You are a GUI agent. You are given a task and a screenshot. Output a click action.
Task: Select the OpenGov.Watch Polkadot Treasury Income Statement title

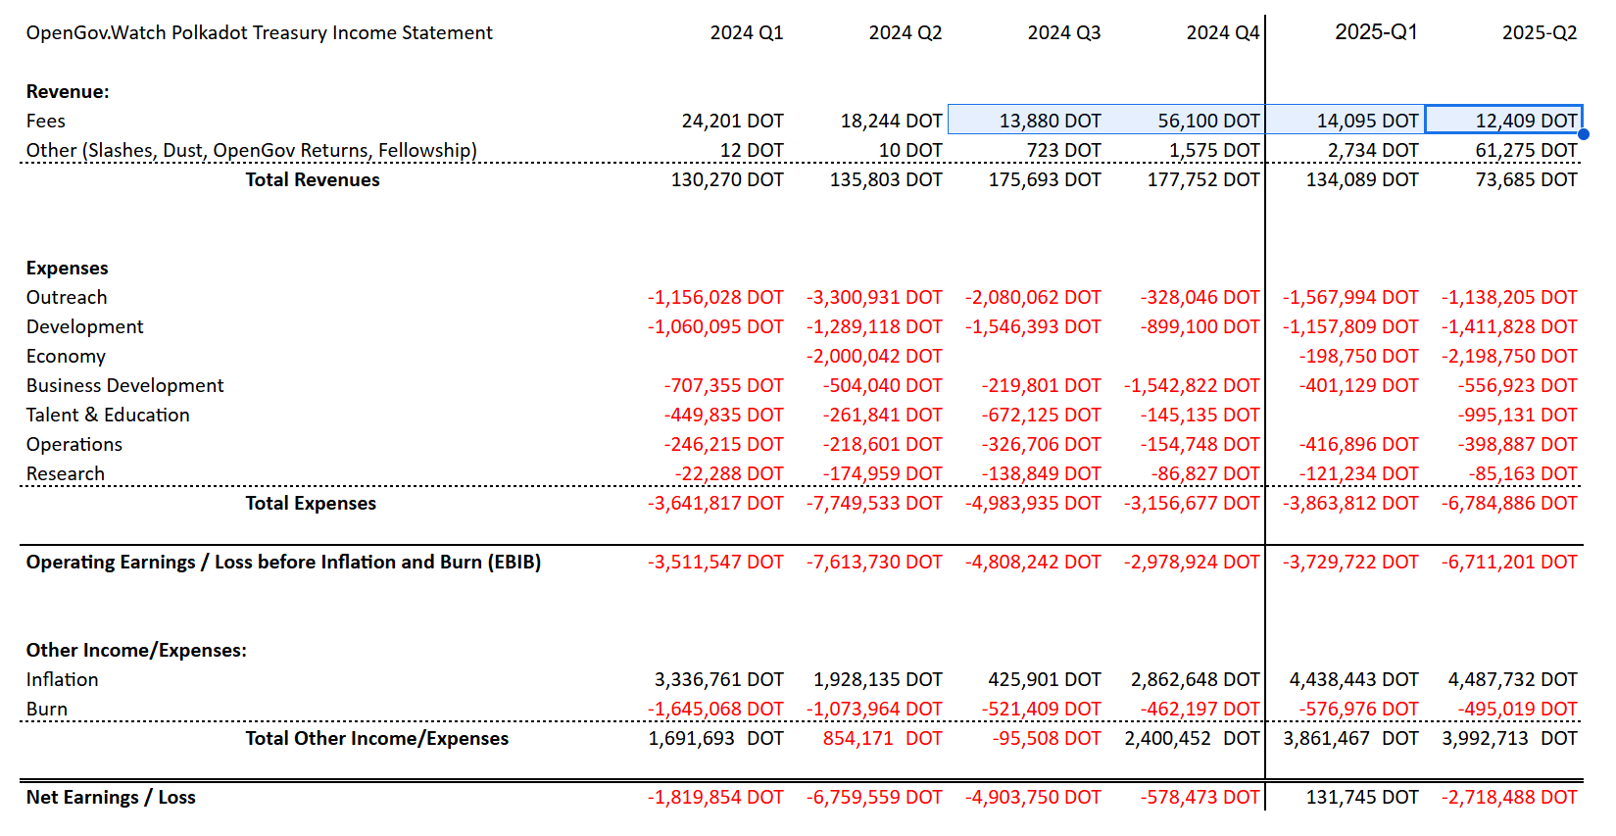(259, 32)
